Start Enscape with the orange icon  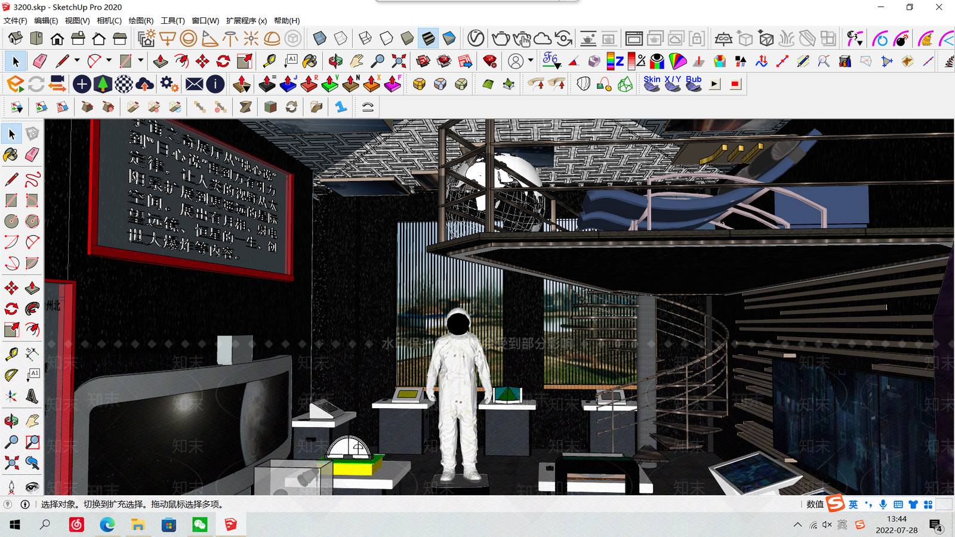[x=15, y=84]
